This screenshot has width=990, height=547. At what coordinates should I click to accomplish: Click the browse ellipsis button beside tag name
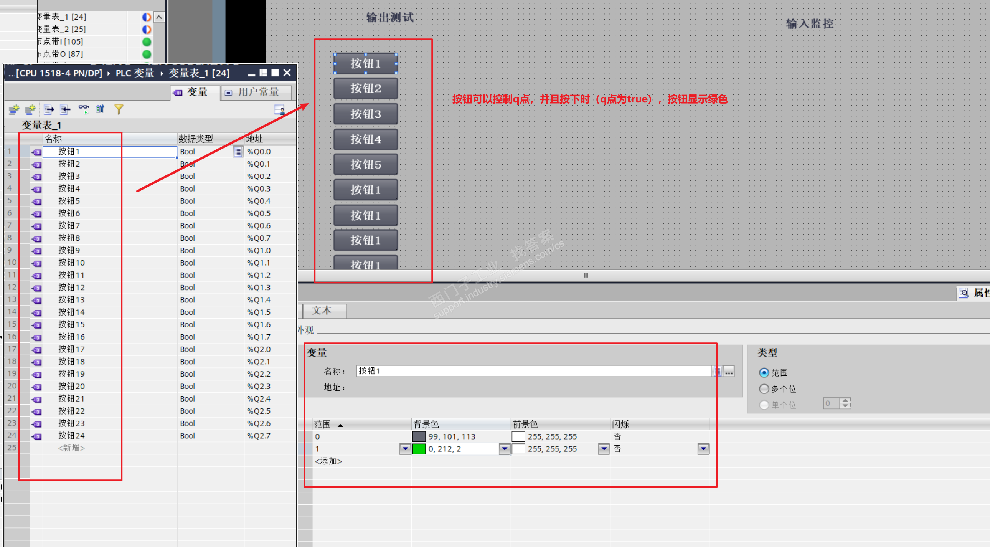[x=729, y=371]
